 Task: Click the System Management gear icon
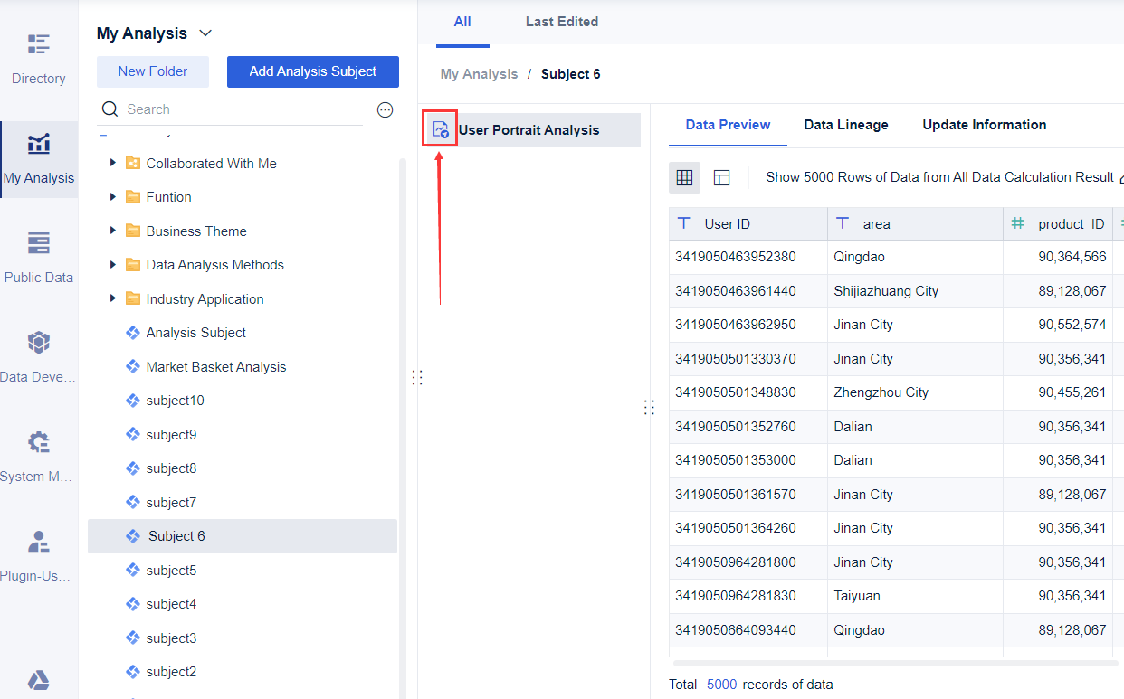pos(38,443)
